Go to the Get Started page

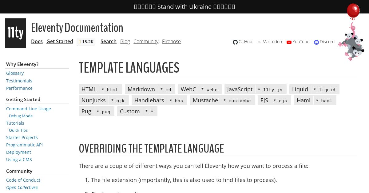[x=60, y=41]
